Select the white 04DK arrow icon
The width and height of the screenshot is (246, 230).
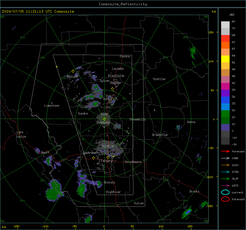tap(225, 158)
